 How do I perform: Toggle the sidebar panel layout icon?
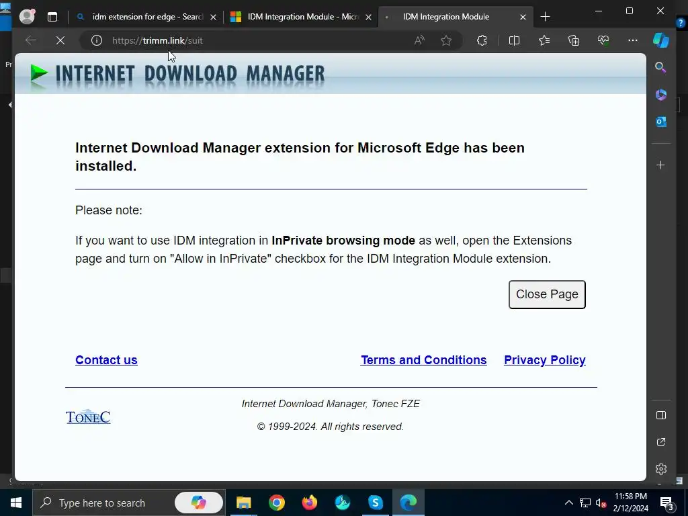pos(661,415)
